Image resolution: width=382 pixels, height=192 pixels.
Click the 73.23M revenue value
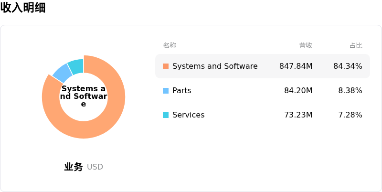(x=298, y=115)
